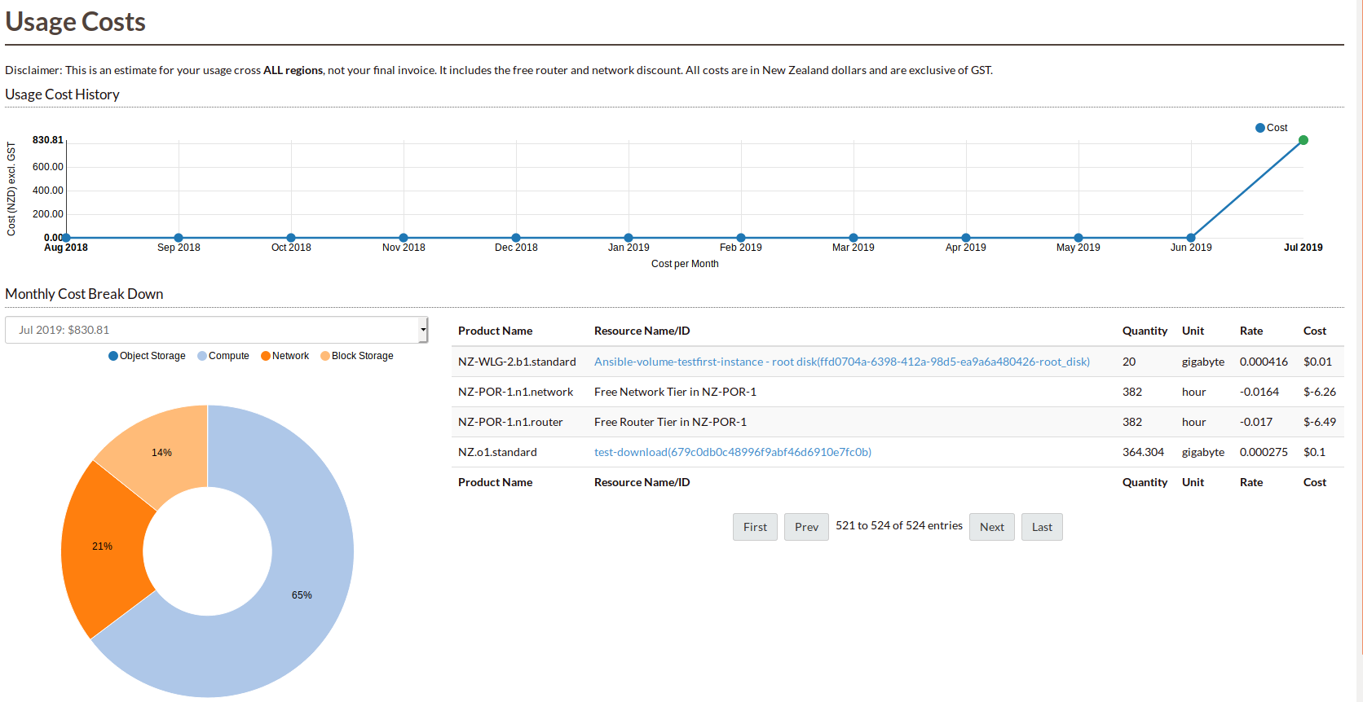Sort table by Cost column header
Viewport: 1363px width, 702px height.
[x=1314, y=331]
